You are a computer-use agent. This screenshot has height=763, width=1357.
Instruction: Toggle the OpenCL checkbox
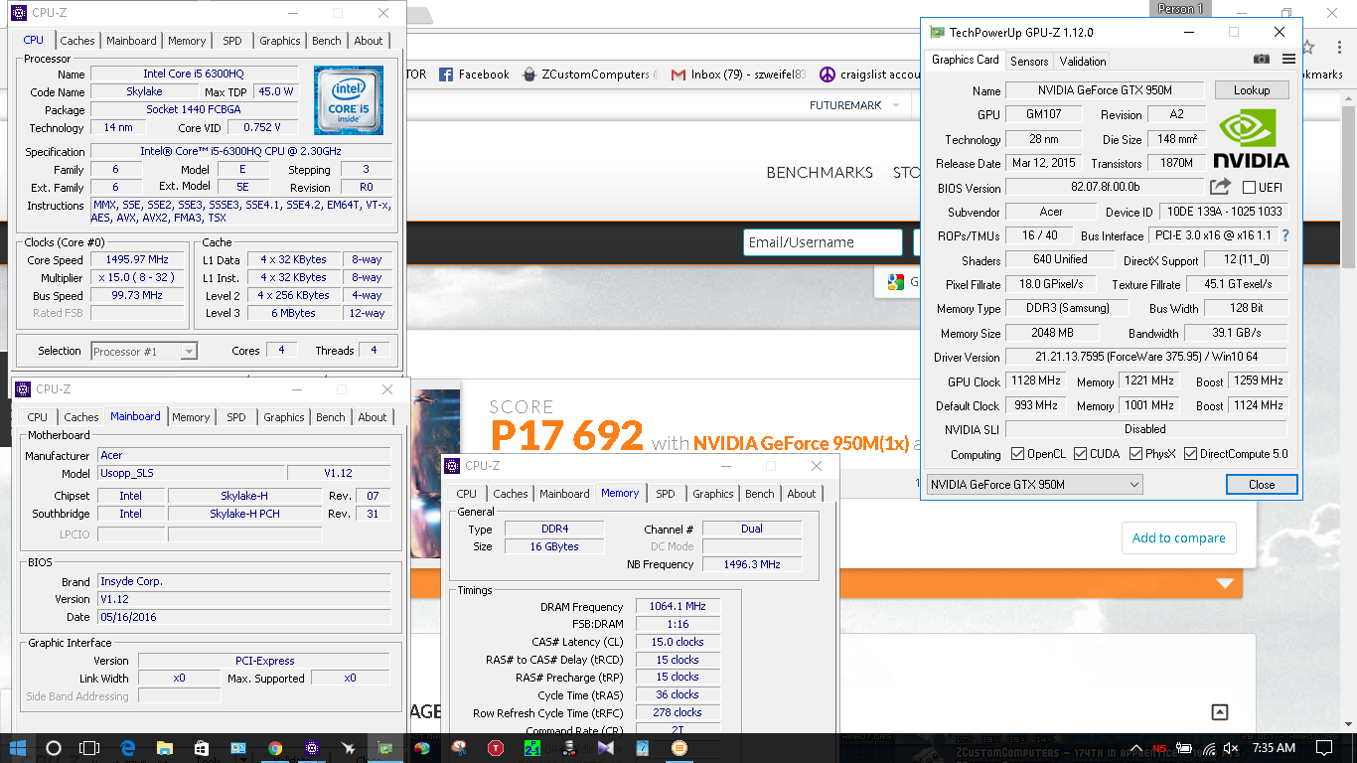click(1017, 454)
